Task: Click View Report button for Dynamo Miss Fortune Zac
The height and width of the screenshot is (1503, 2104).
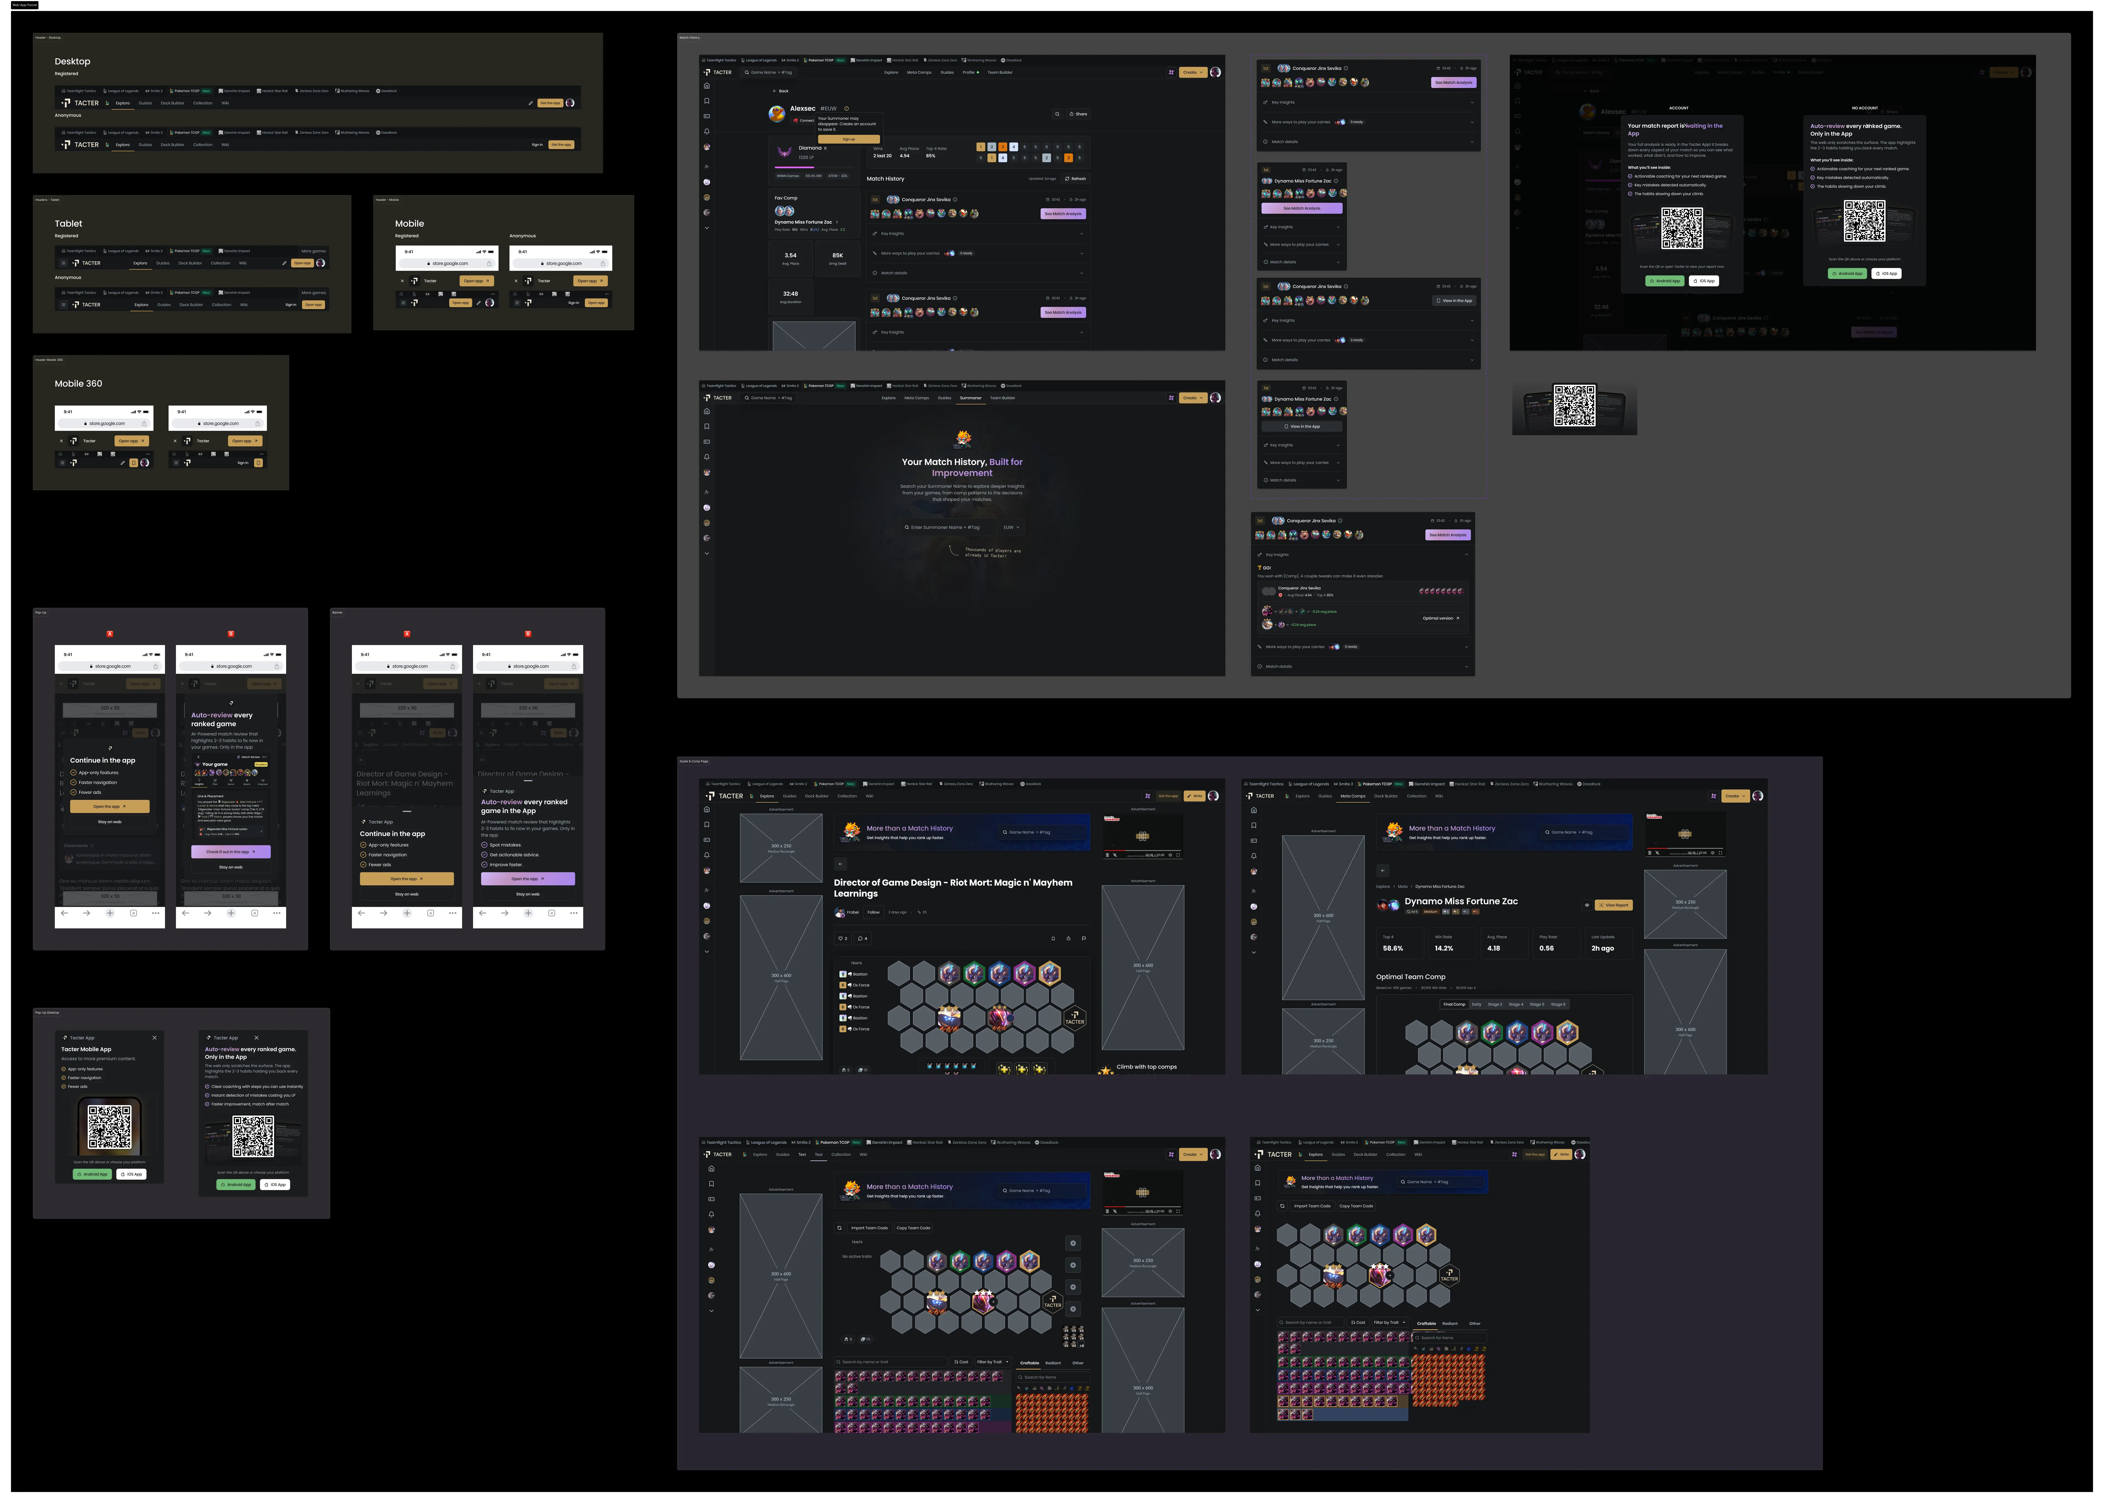Action: pyautogui.click(x=1613, y=905)
